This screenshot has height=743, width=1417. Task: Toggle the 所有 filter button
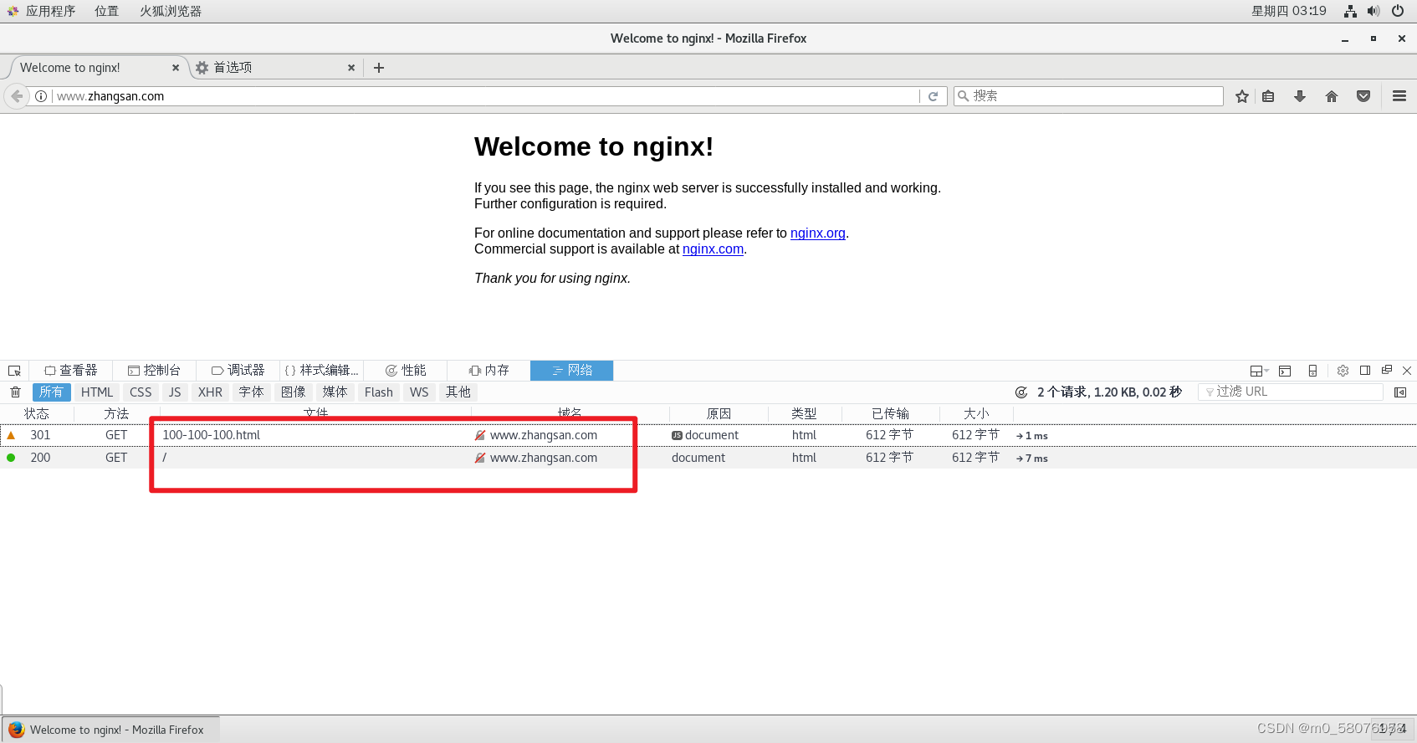tap(51, 392)
